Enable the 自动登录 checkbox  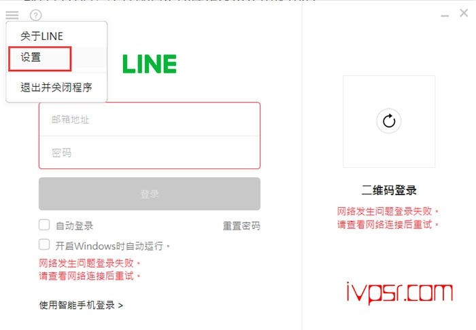pyautogui.click(x=44, y=225)
